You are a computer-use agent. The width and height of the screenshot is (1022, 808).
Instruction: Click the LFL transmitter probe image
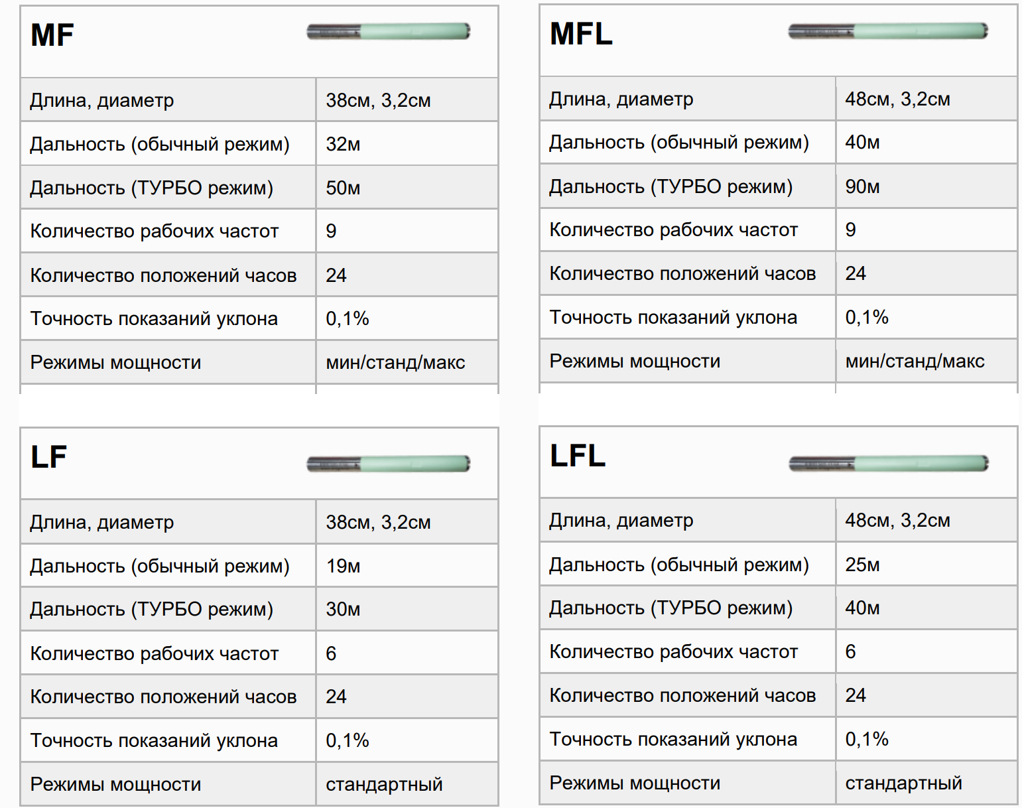click(x=889, y=462)
